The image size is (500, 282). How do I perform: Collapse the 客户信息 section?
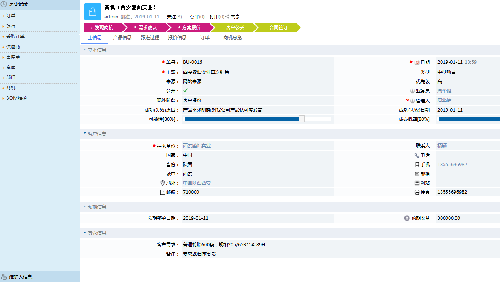click(x=84, y=133)
